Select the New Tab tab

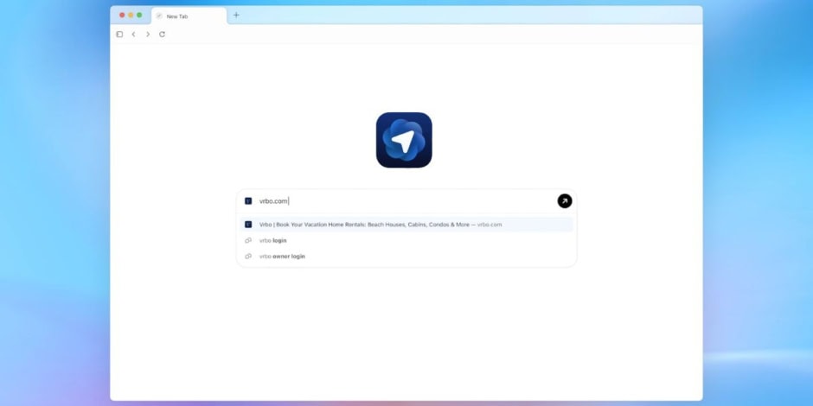[x=189, y=16]
